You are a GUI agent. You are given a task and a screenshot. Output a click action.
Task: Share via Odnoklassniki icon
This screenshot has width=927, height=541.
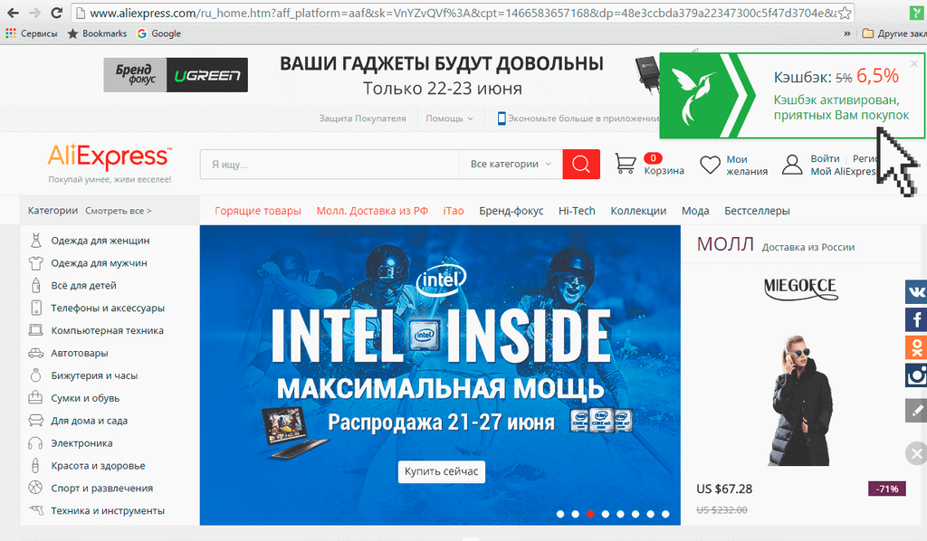pyautogui.click(x=916, y=347)
